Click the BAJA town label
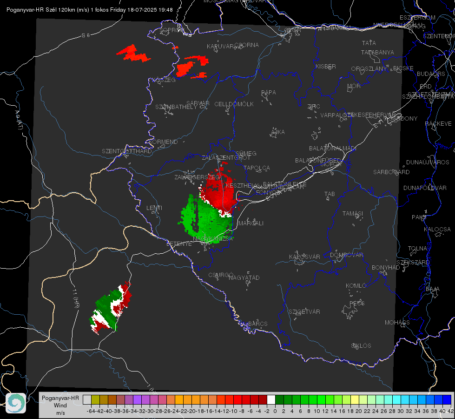 [x=433, y=289]
